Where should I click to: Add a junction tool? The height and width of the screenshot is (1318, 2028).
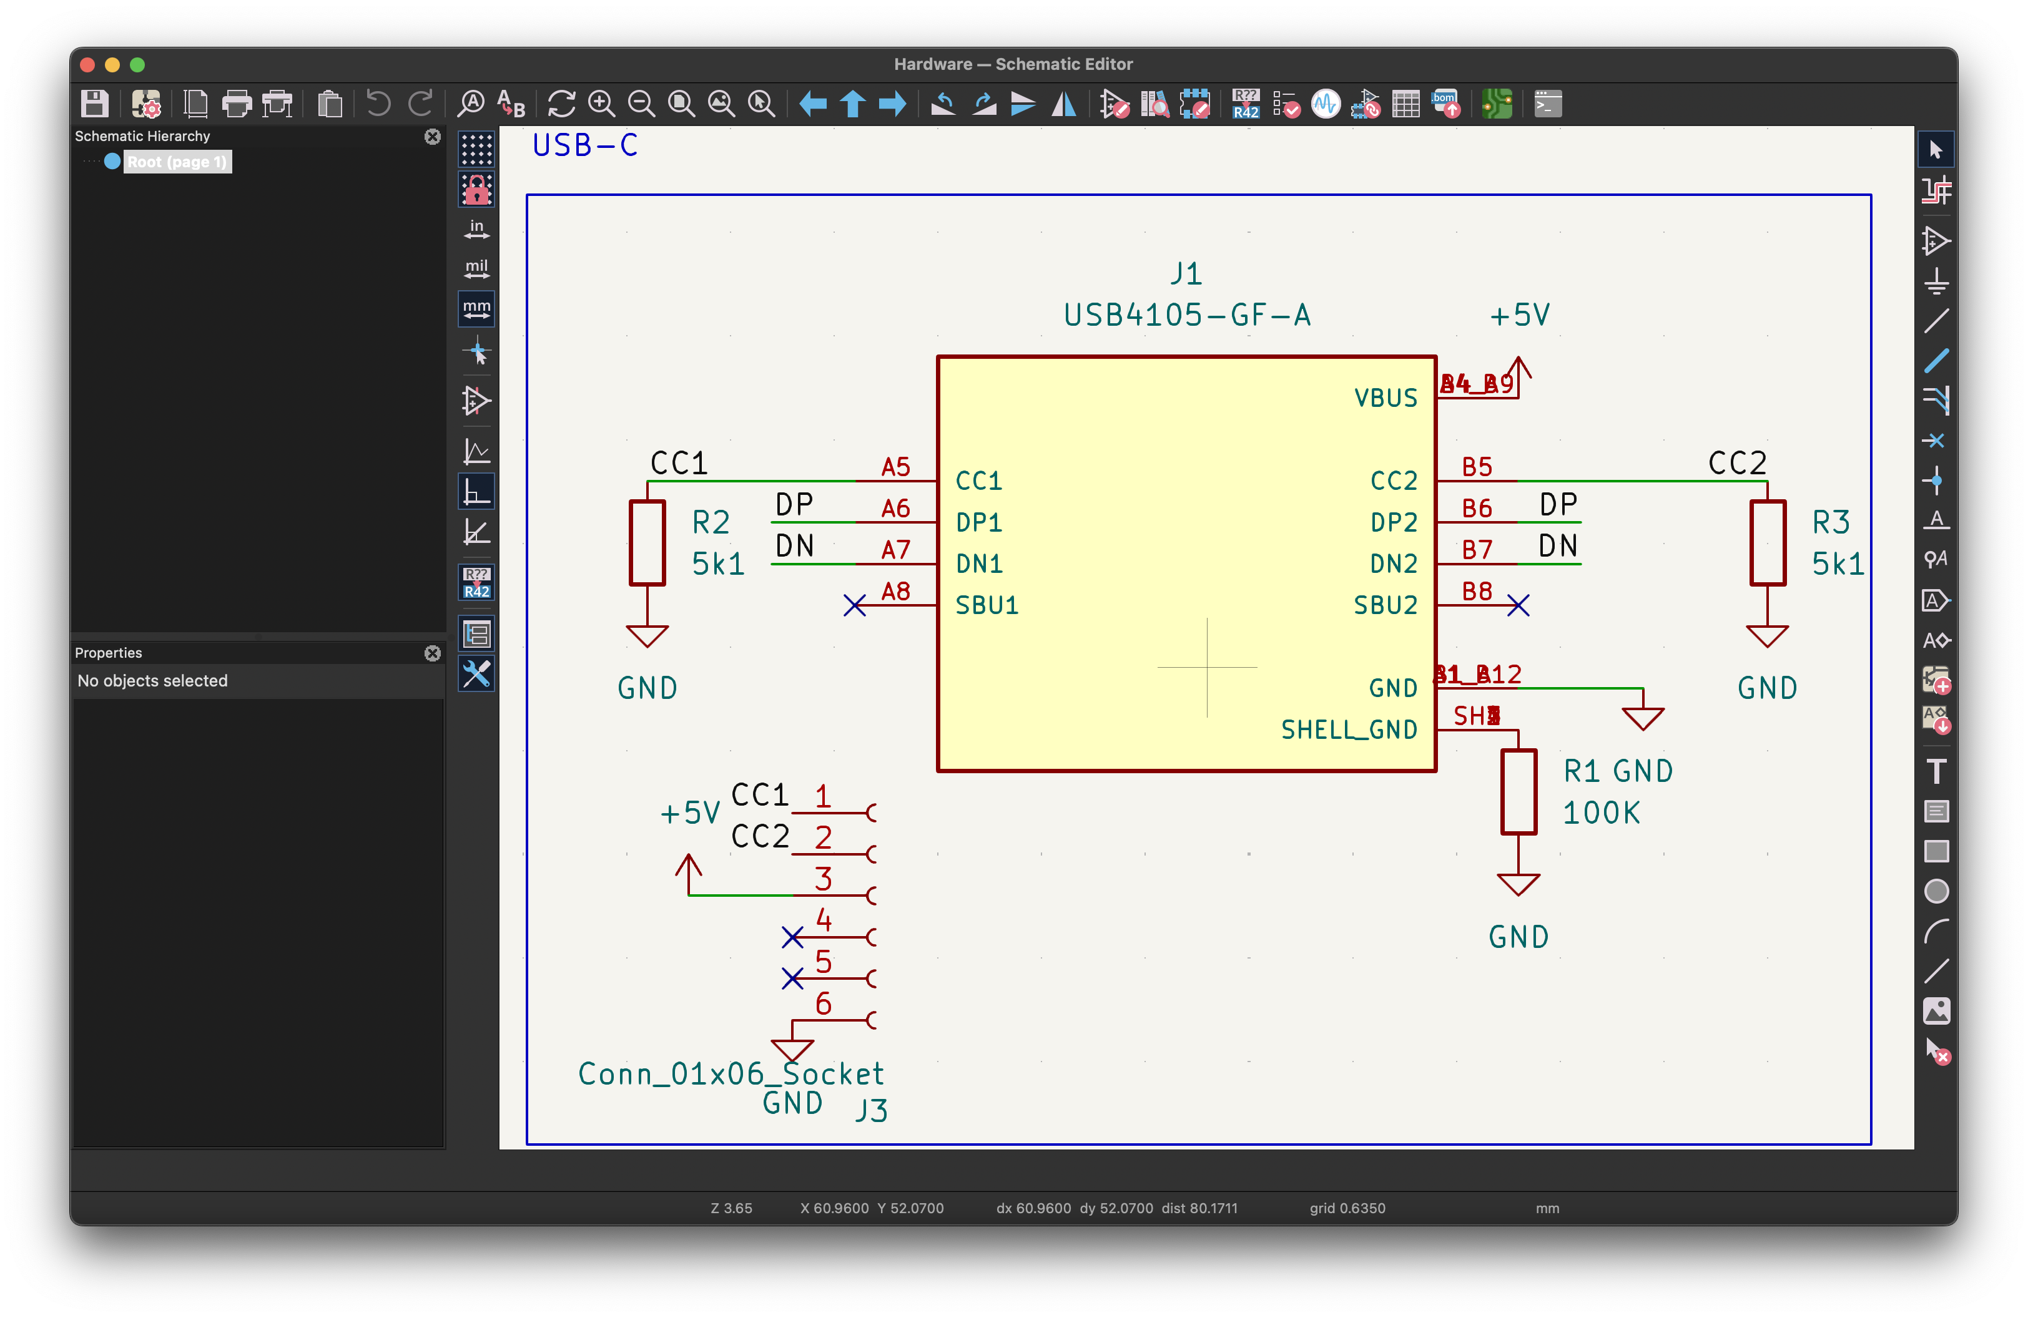coord(1936,480)
